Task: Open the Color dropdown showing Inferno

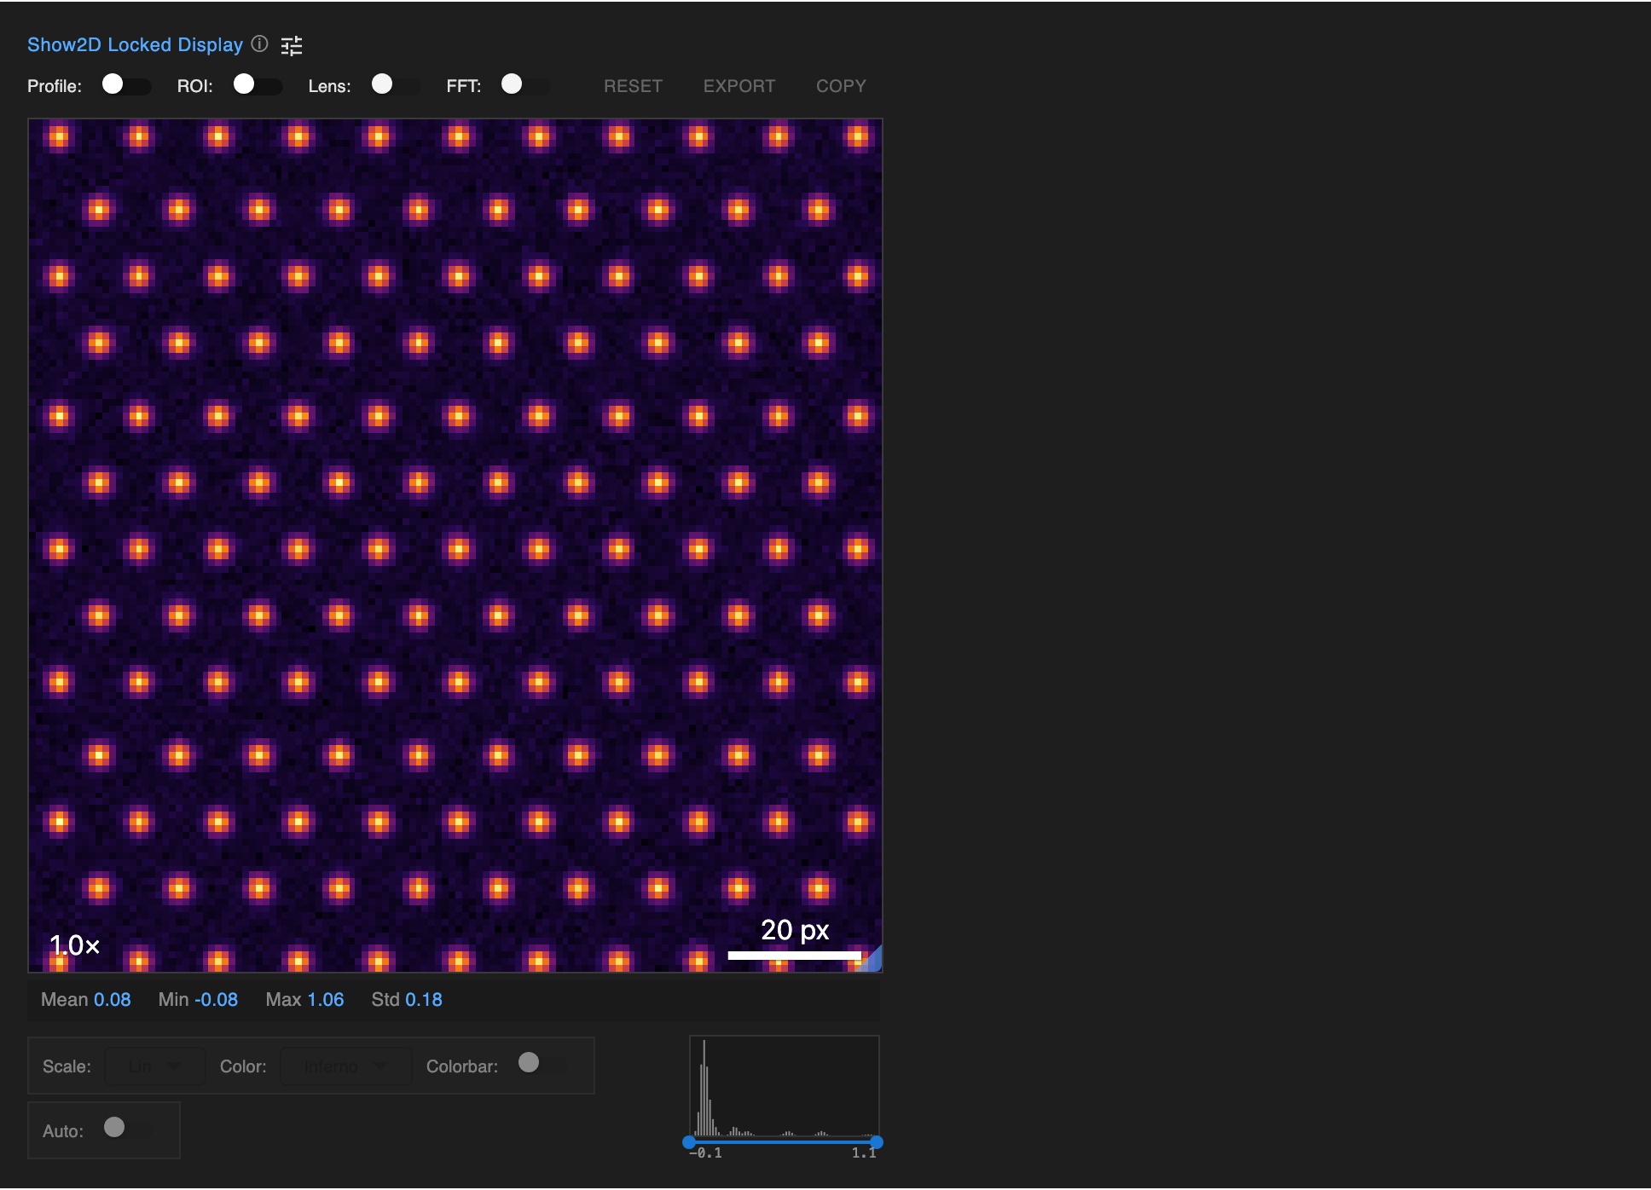Action: click(x=345, y=1065)
